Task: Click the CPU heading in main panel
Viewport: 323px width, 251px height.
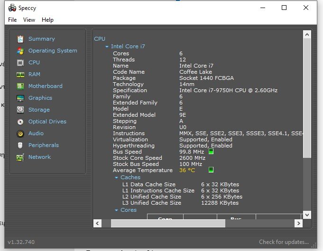Action: click(x=100, y=39)
